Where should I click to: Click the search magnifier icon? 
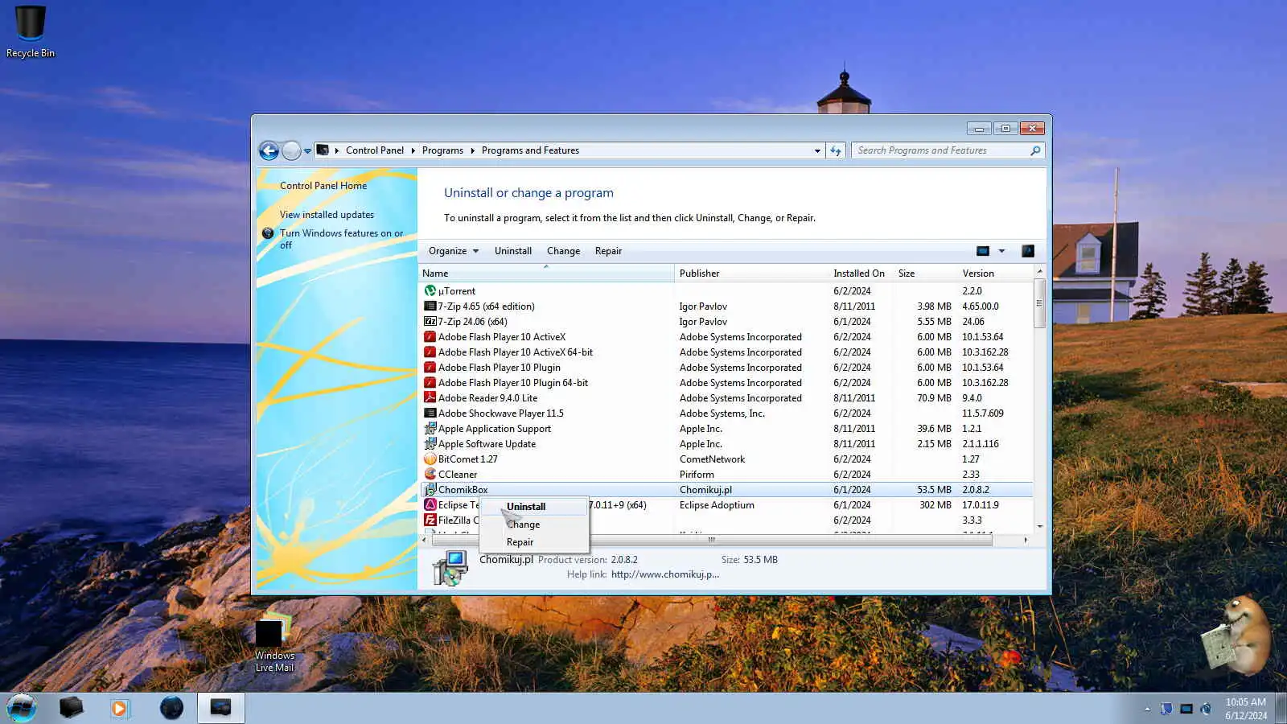coord(1035,150)
